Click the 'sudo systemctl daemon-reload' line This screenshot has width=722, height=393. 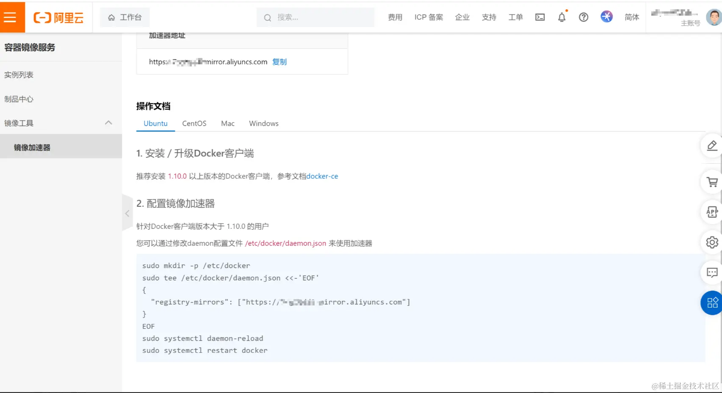pyautogui.click(x=203, y=338)
